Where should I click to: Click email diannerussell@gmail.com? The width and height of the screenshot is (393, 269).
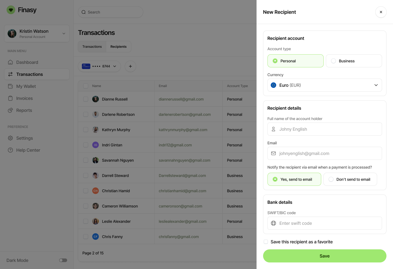click(x=181, y=99)
